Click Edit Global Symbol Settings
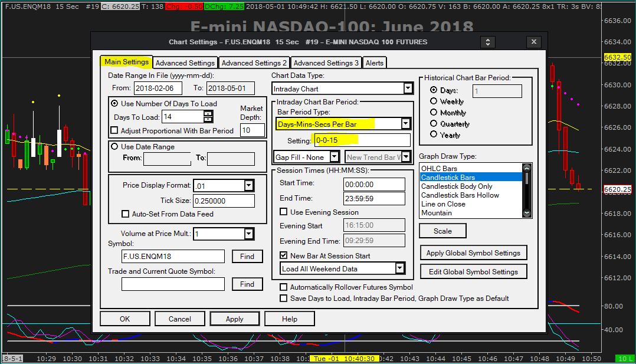The image size is (636, 364). [473, 272]
